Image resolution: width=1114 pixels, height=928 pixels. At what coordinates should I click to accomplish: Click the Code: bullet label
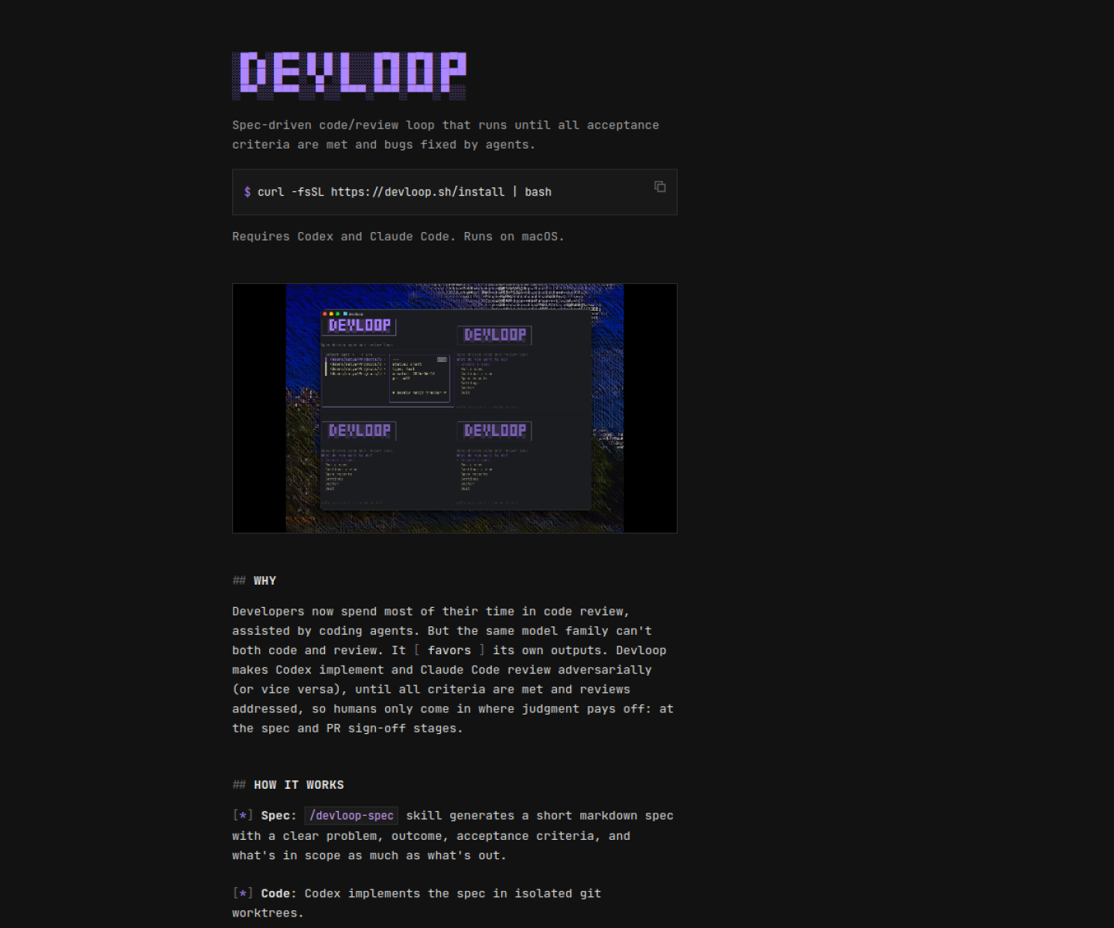(278, 894)
